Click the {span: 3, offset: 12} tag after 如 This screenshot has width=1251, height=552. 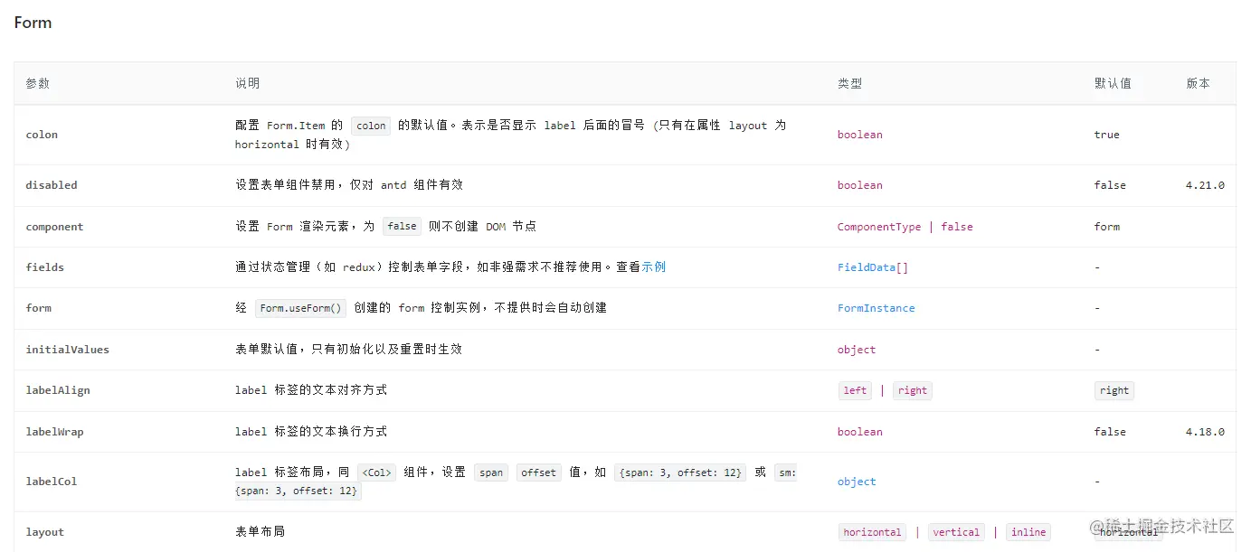pos(680,472)
